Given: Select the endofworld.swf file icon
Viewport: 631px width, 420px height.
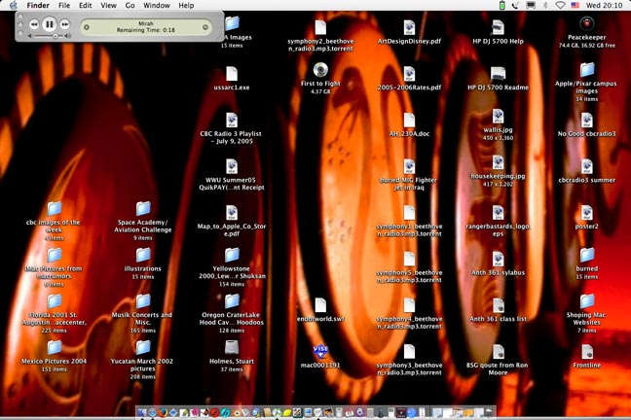Looking at the screenshot, I should [x=320, y=305].
